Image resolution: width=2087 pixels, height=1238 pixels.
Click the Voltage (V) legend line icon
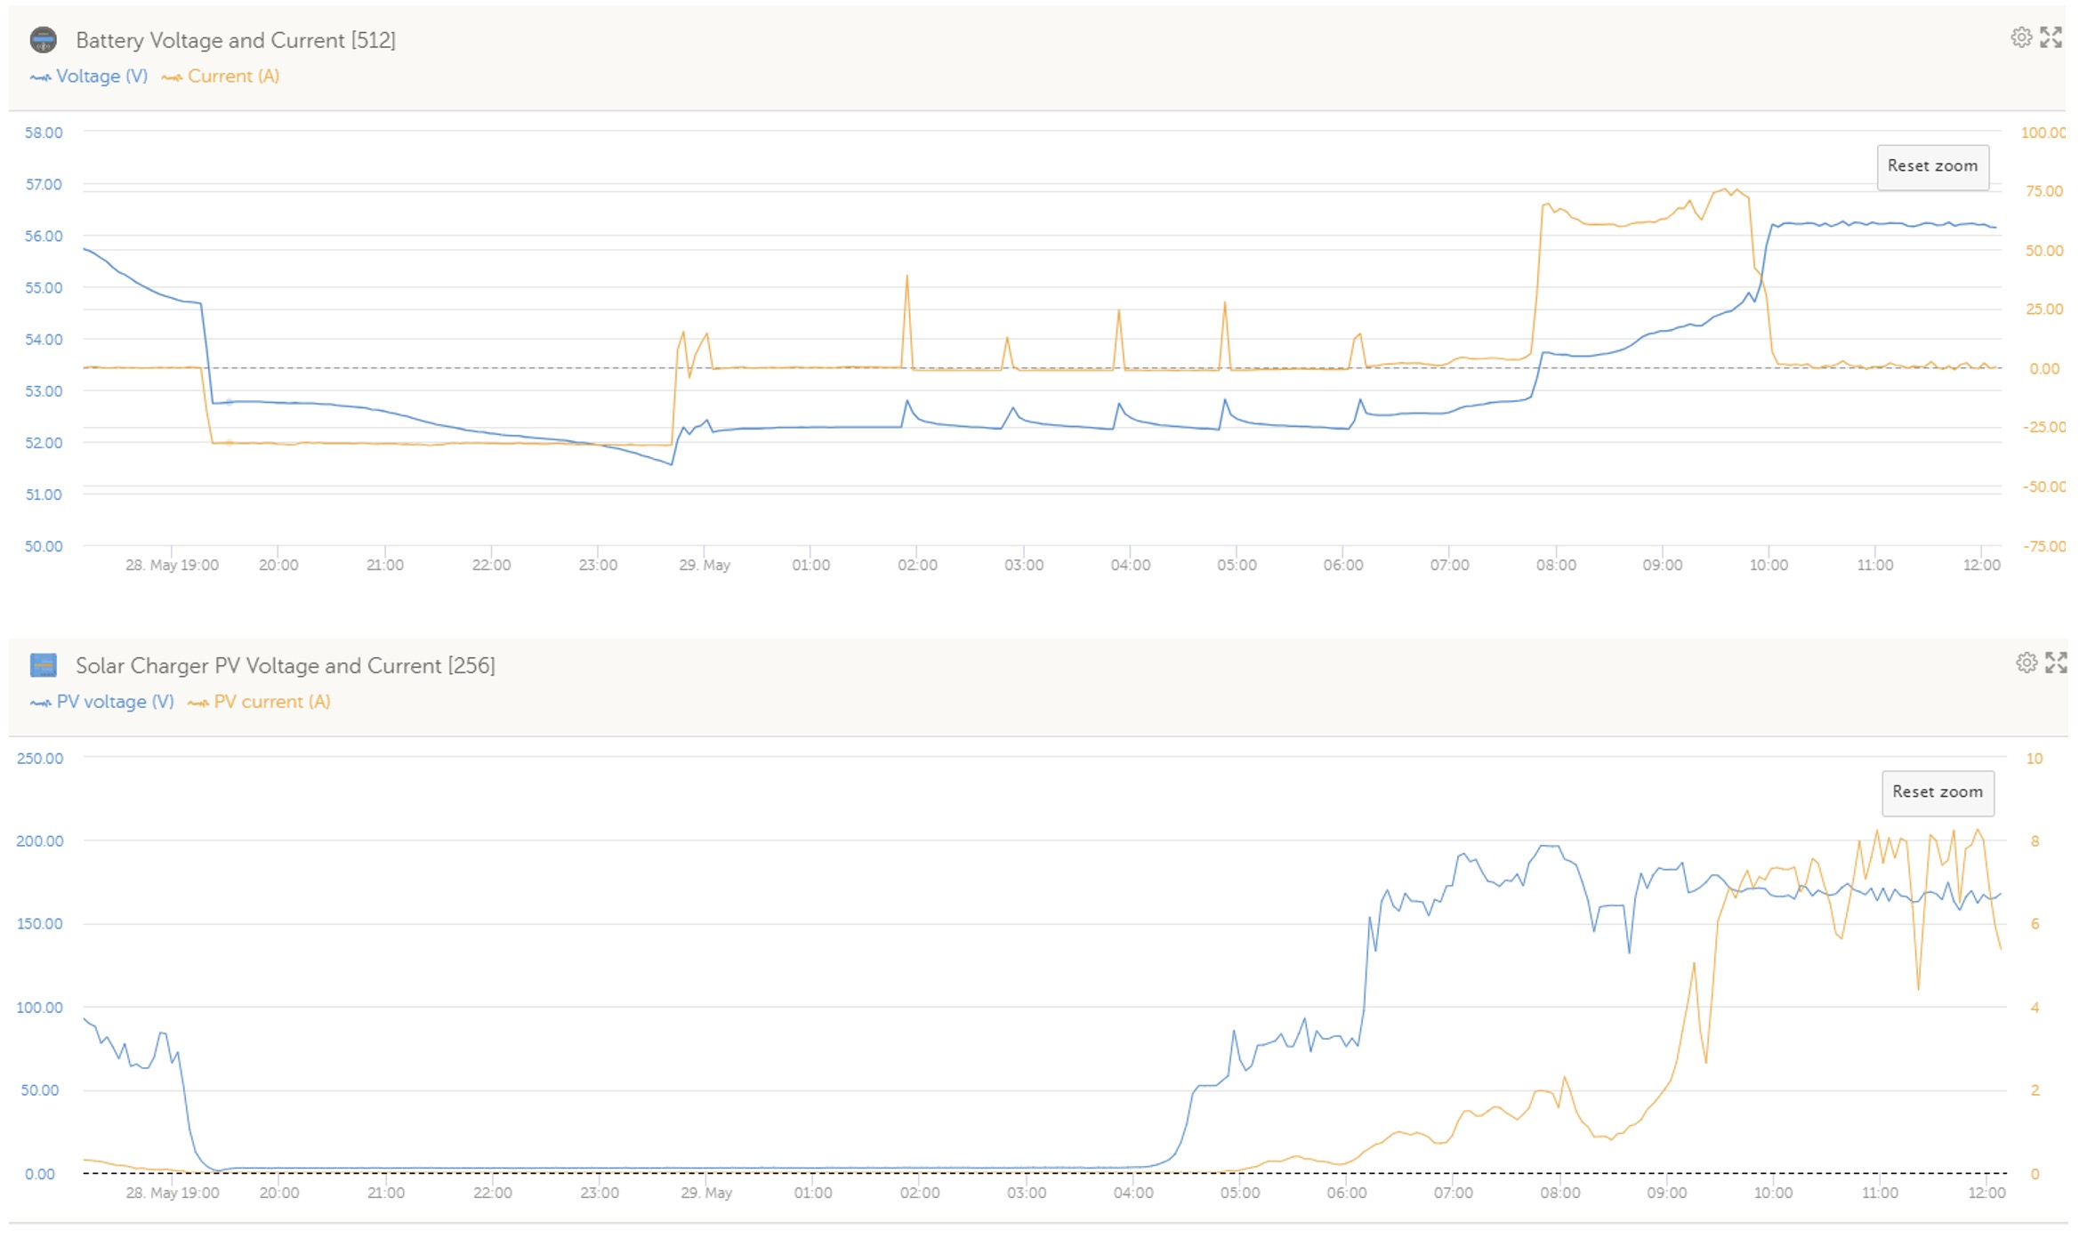tap(40, 77)
